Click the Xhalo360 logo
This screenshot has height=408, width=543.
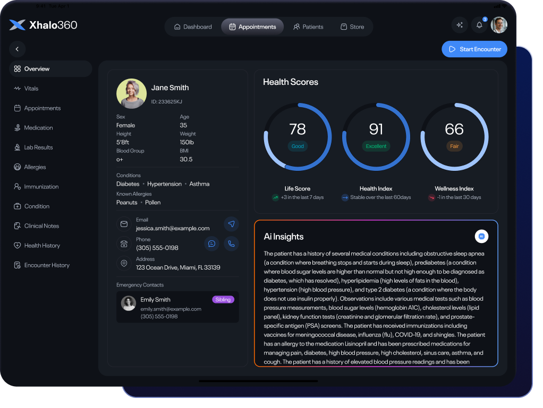[43, 25]
